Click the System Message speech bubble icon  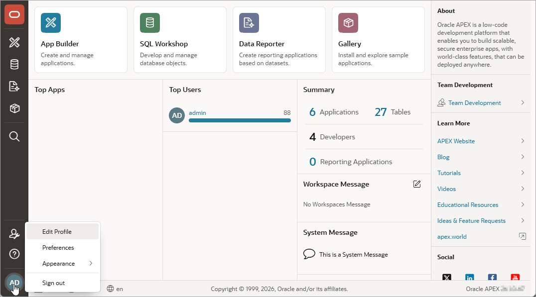309,254
